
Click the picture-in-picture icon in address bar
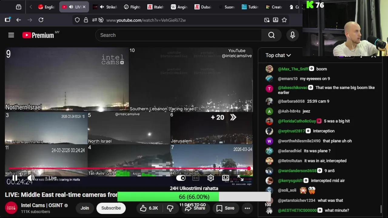[267, 20]
